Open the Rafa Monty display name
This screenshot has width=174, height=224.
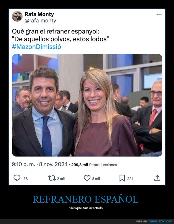[x=39, y=14]
